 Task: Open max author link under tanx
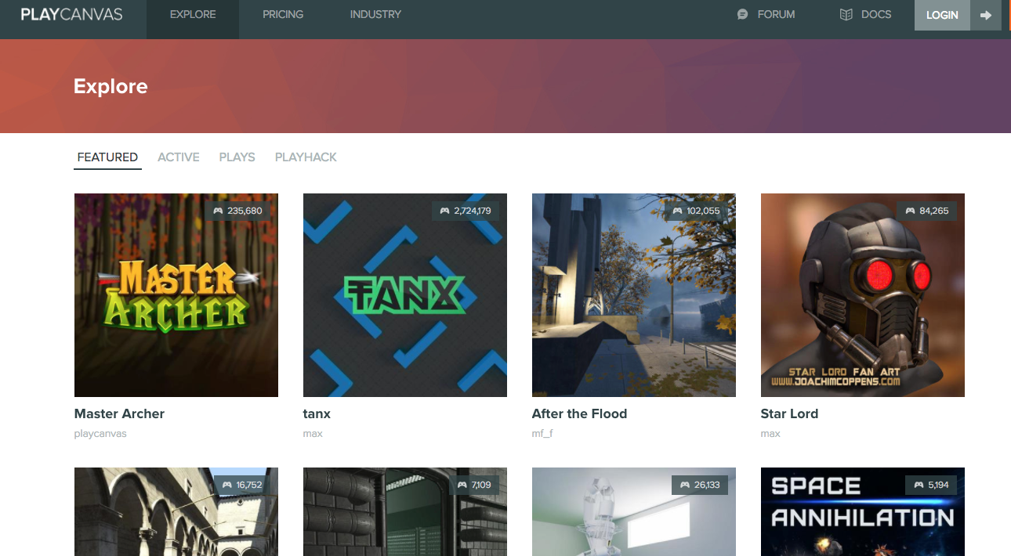[x=313, y=433]
